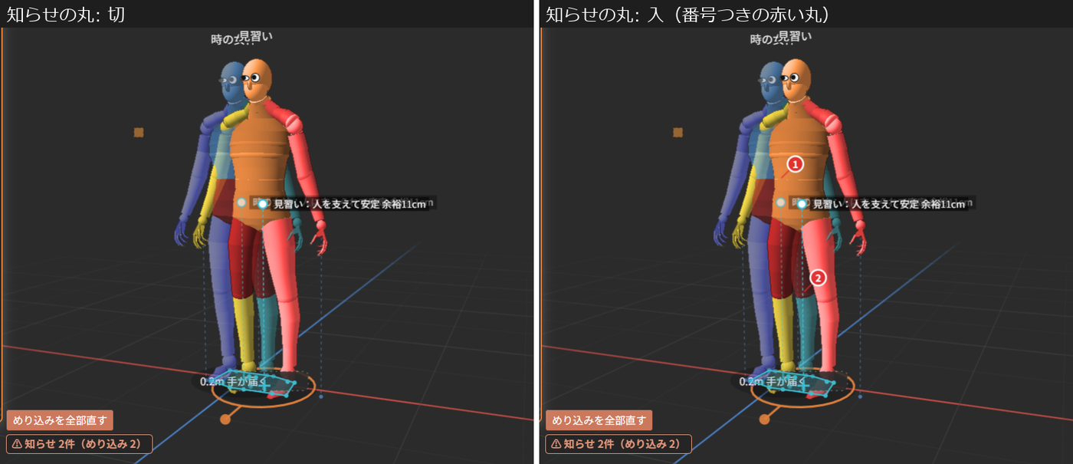The image size is (1073, 464).
Task: Click the 見習い name tag in left panel
Action: [x=256, y=36]
